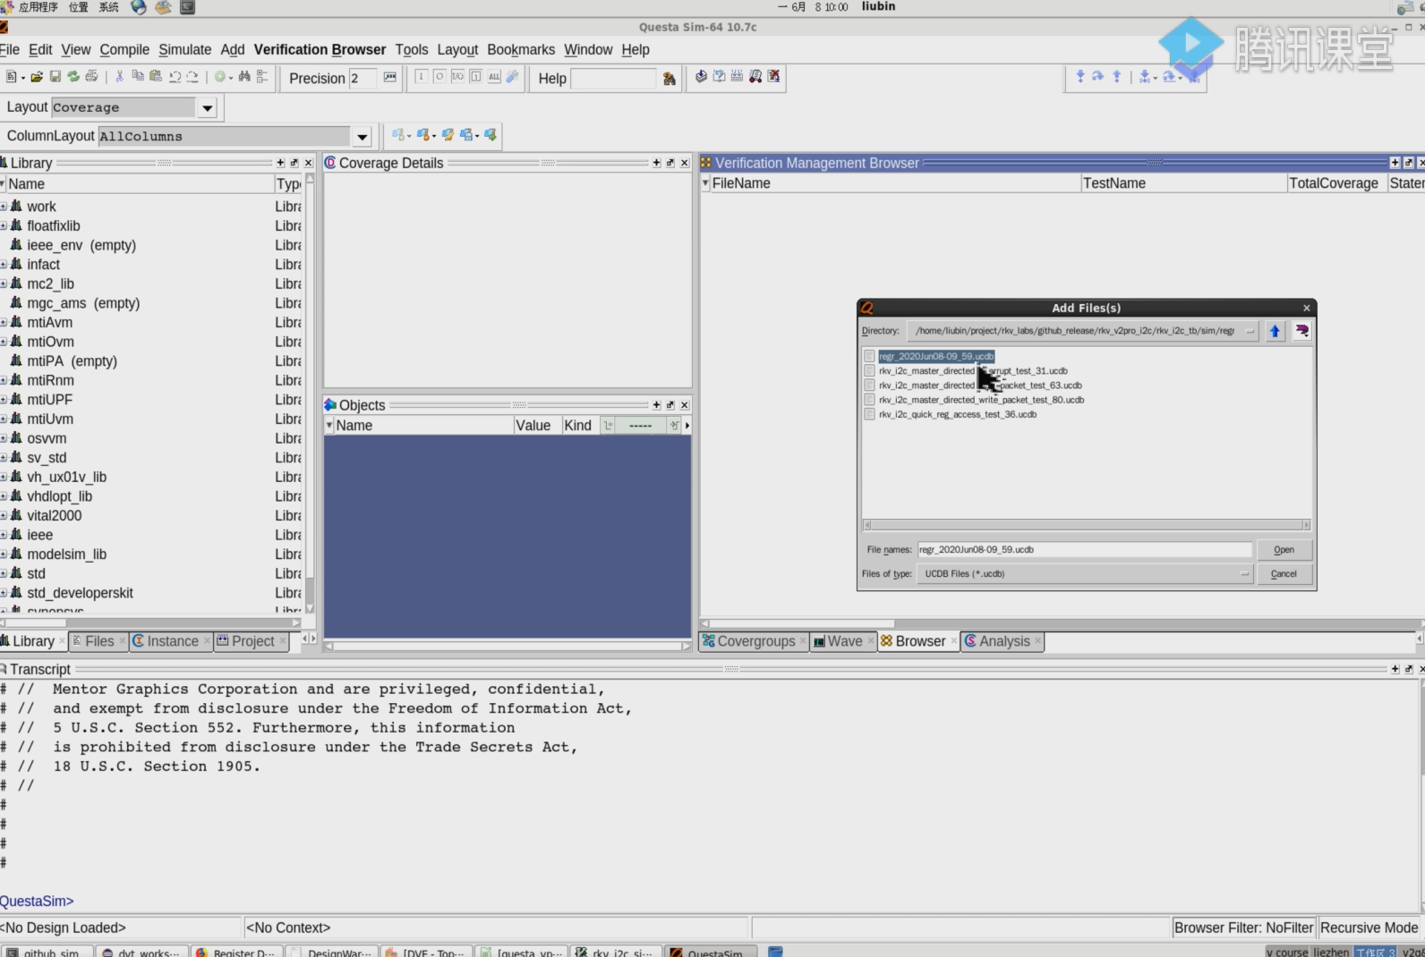This screenshot has height=957, width=1425.
Task: Click the Add Files dialog horizontal scrollbar
Action: (x=1086, y=525)
